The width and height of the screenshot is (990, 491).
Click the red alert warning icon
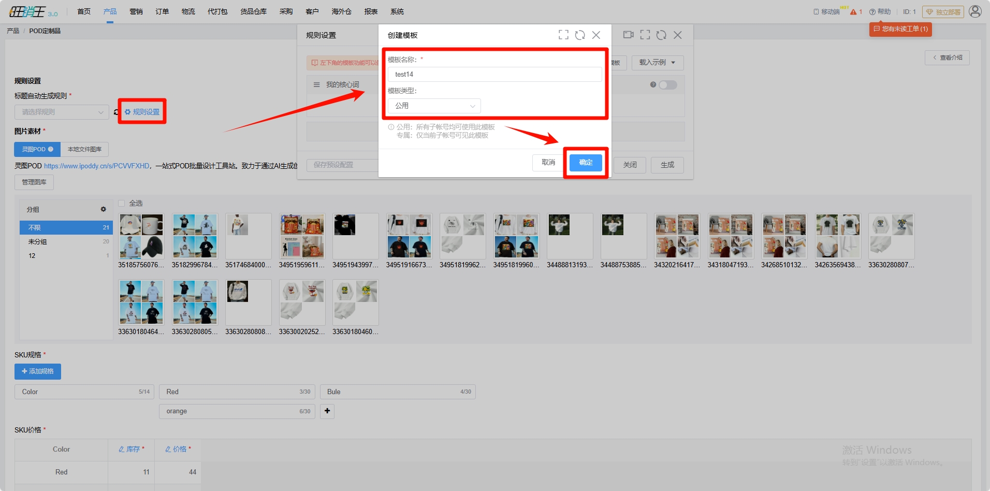(853, 12)
